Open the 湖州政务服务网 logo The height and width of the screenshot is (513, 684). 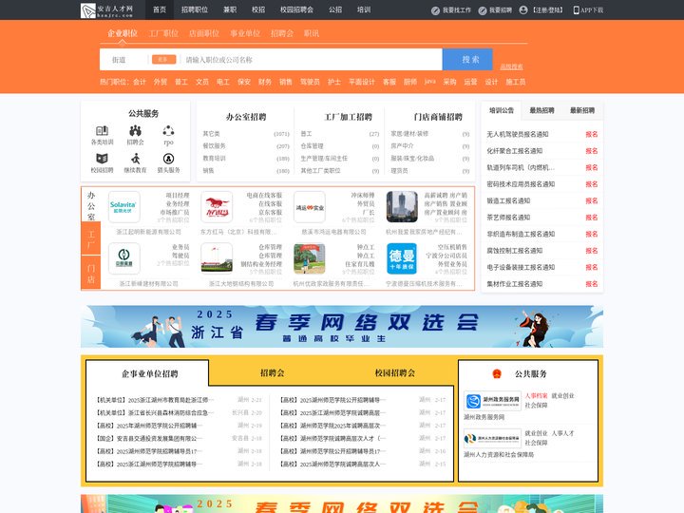point(492,401)
